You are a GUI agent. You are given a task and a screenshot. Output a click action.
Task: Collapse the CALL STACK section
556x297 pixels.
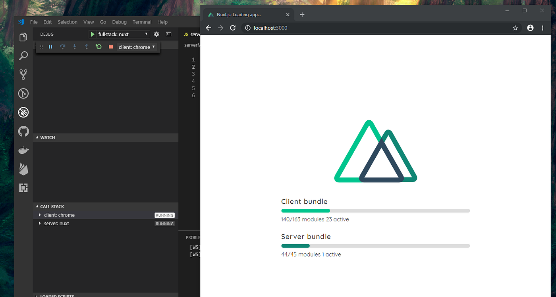pyautogui.click(x=37, y=206)
